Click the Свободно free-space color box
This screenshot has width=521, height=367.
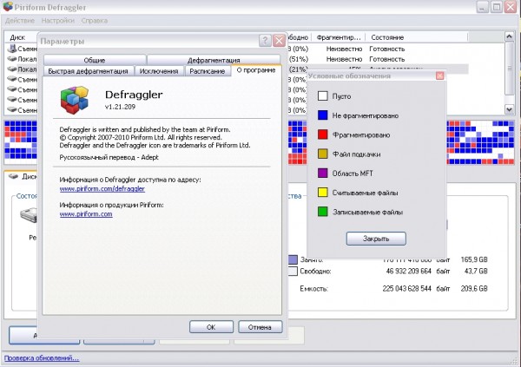click(x=293, y=271)
